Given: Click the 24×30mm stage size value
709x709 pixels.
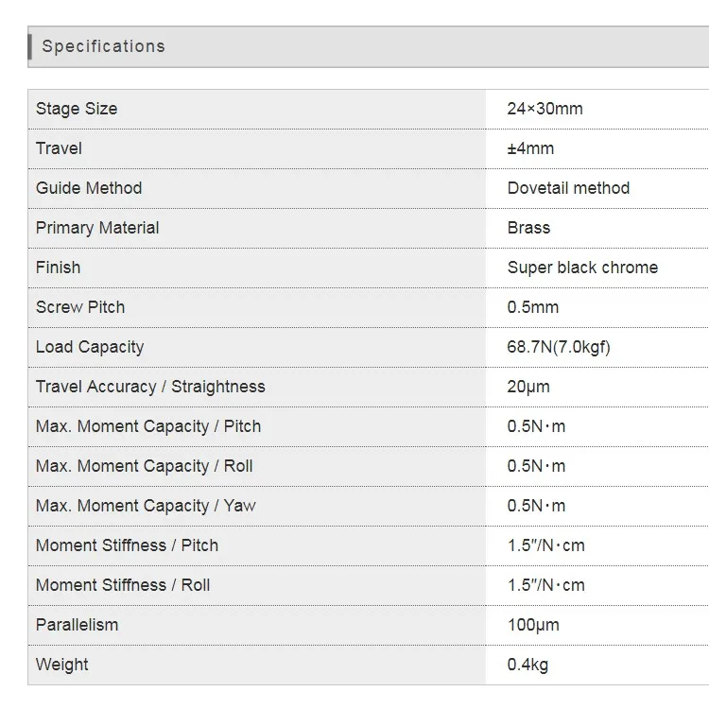Looking at the screenshot, I should point(545,109).
